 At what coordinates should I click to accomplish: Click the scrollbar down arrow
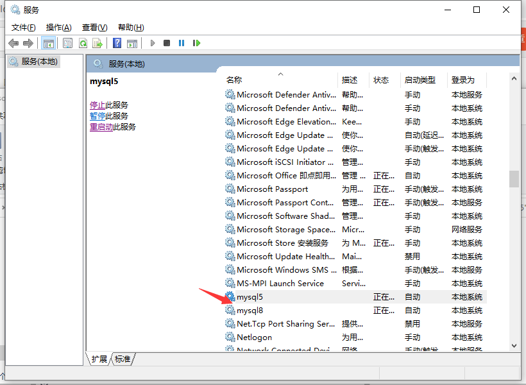pos(514,346)
